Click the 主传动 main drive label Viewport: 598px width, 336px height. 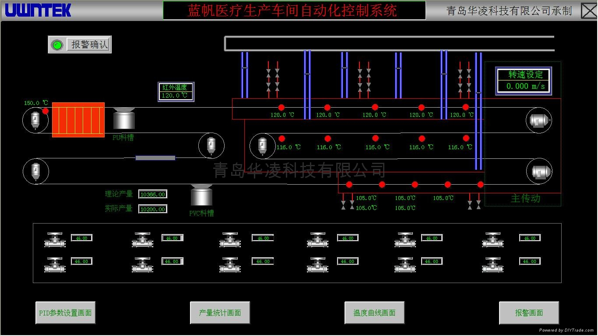525,198
